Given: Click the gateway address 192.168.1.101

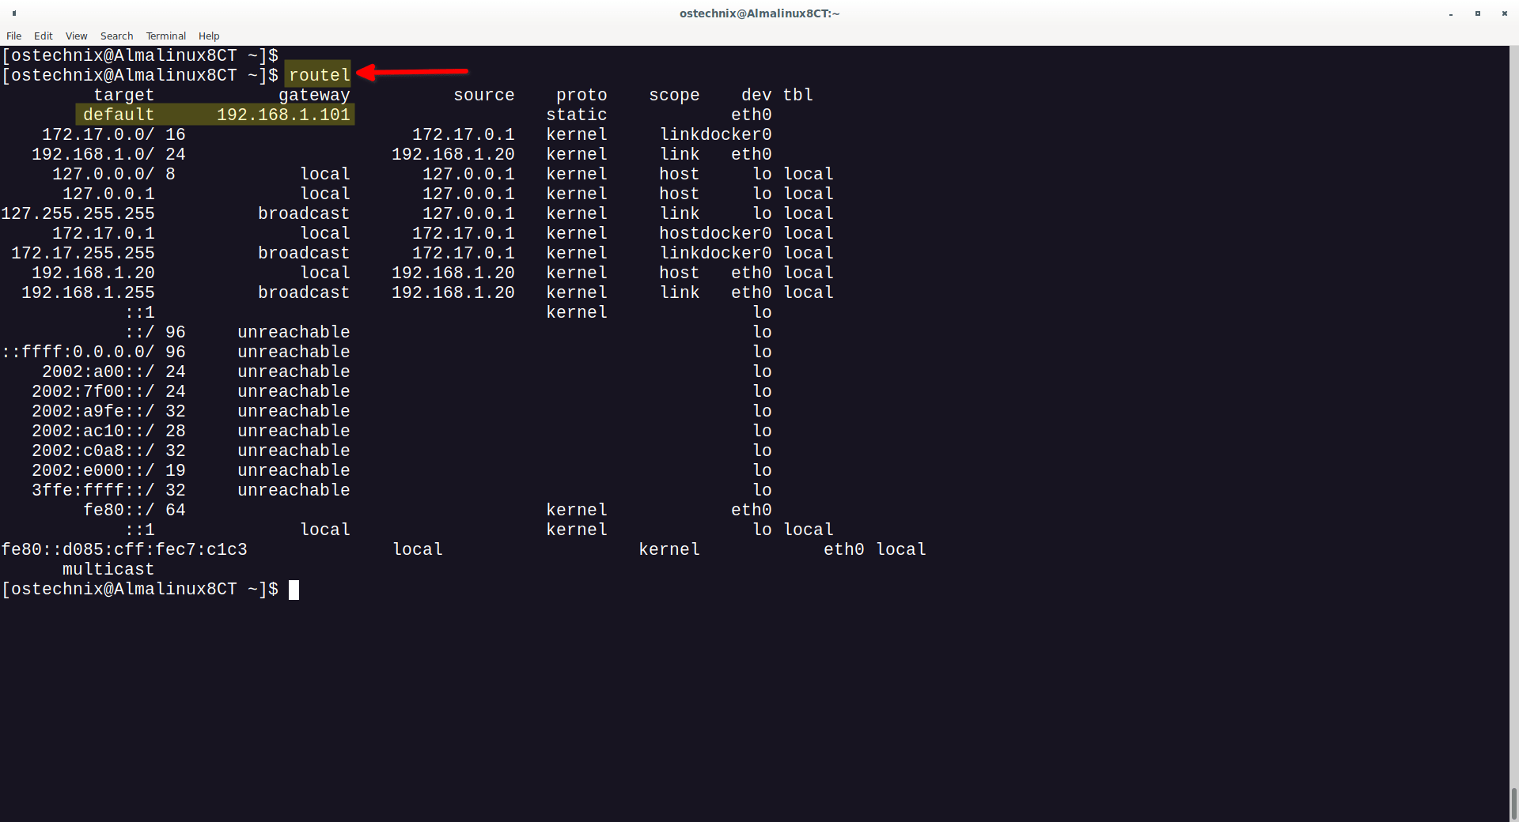Looking at the screenshot, I should tap(282, 114).
